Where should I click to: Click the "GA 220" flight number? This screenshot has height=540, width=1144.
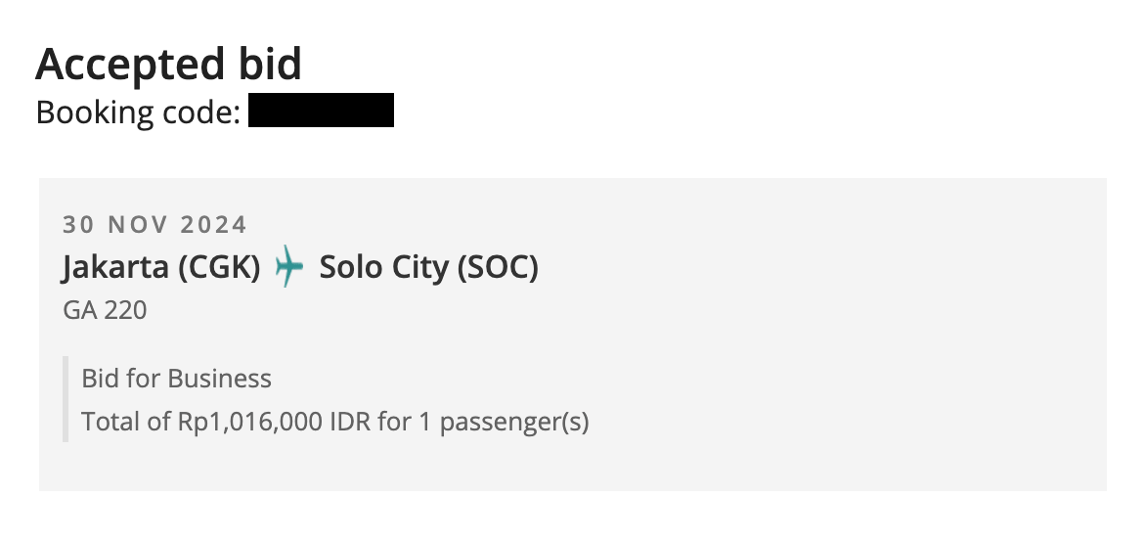[x=105, y=310]
